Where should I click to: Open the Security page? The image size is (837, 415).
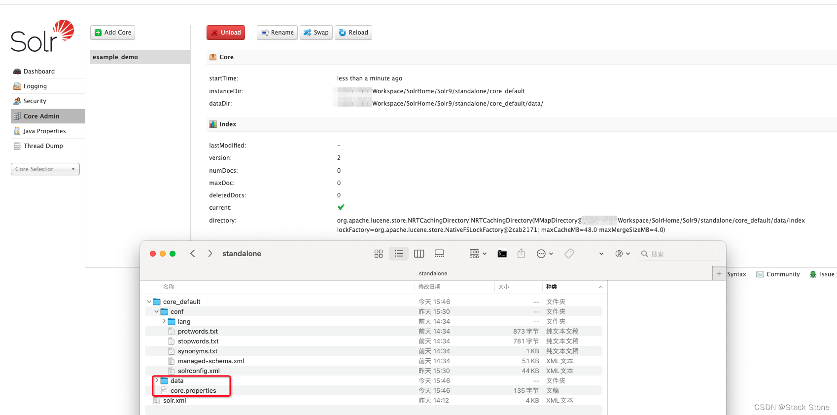[35, 101]
